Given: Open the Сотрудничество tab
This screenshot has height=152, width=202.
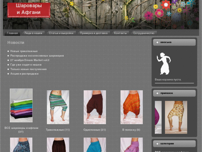Looking at the screenshot, I should pos(144,33).
